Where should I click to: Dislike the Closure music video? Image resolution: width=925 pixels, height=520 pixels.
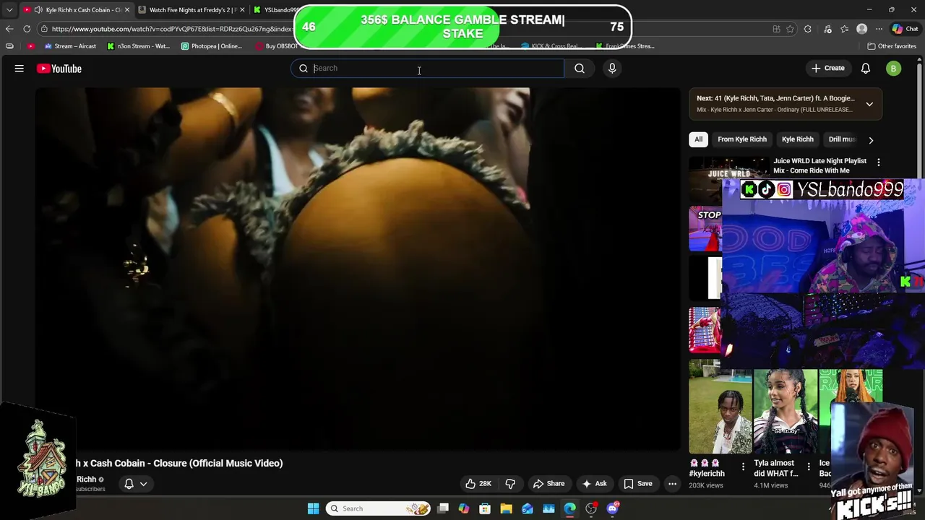point(510,484)
